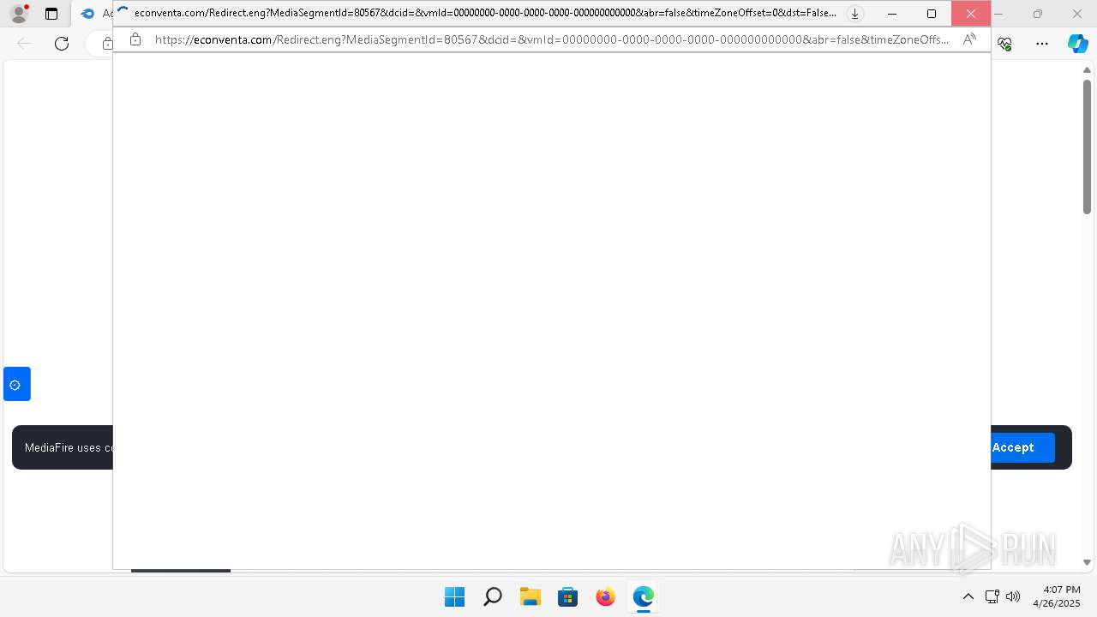1097x617 pixels.
Task: Click the volume icon in the system tray
Action: click(x=1013, y=596)
